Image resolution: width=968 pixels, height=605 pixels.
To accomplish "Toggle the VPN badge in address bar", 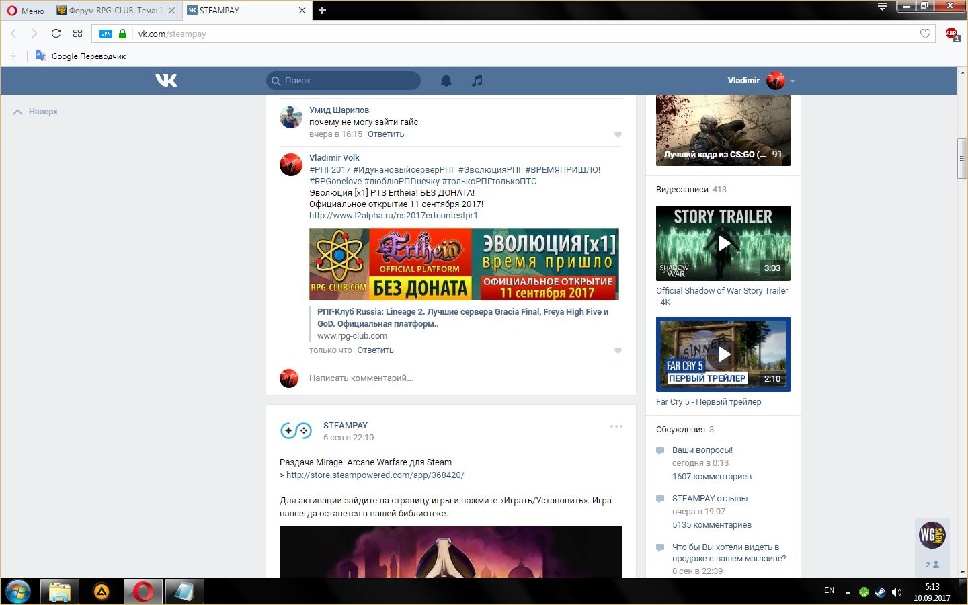I will [x=106, y=34].
